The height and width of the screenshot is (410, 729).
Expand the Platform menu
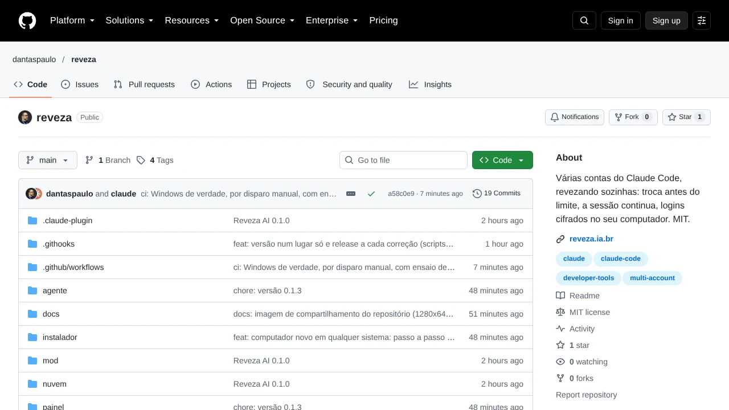[x=72, y=20]
